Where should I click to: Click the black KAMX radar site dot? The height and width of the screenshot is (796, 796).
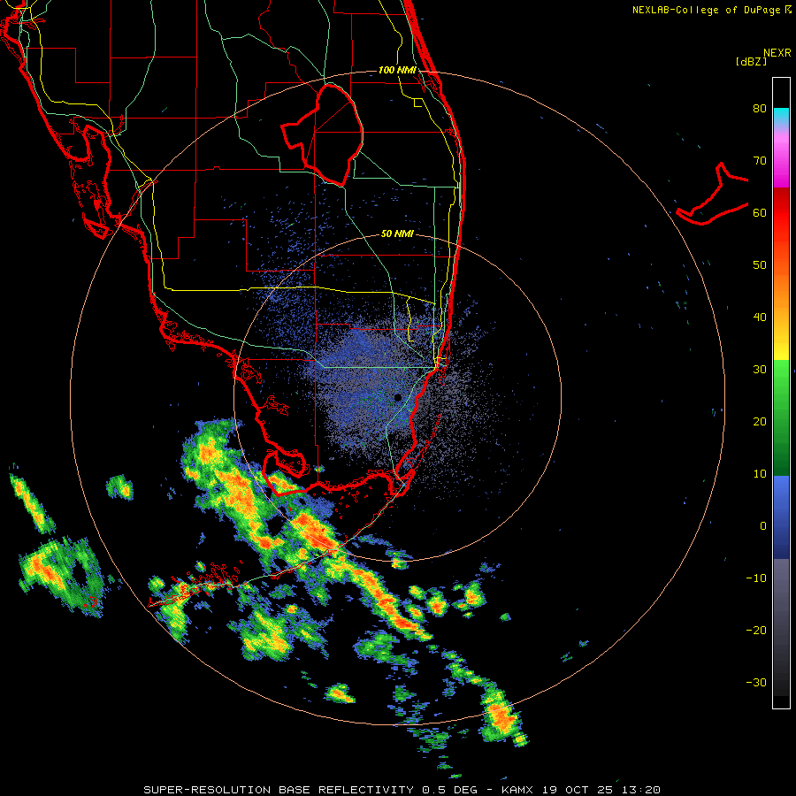tap(397, 397)
